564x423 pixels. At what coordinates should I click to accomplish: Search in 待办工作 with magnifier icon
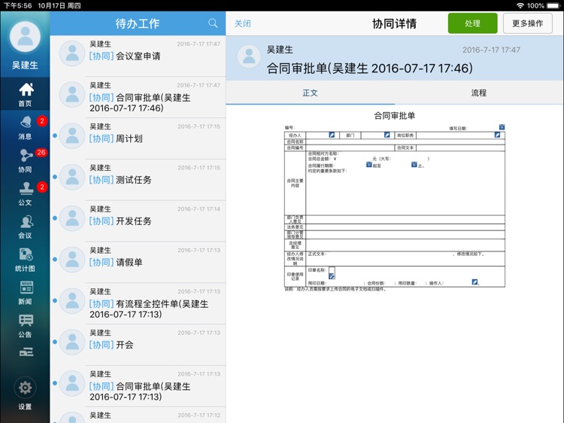pyautogui.click(x=213, y=23)
